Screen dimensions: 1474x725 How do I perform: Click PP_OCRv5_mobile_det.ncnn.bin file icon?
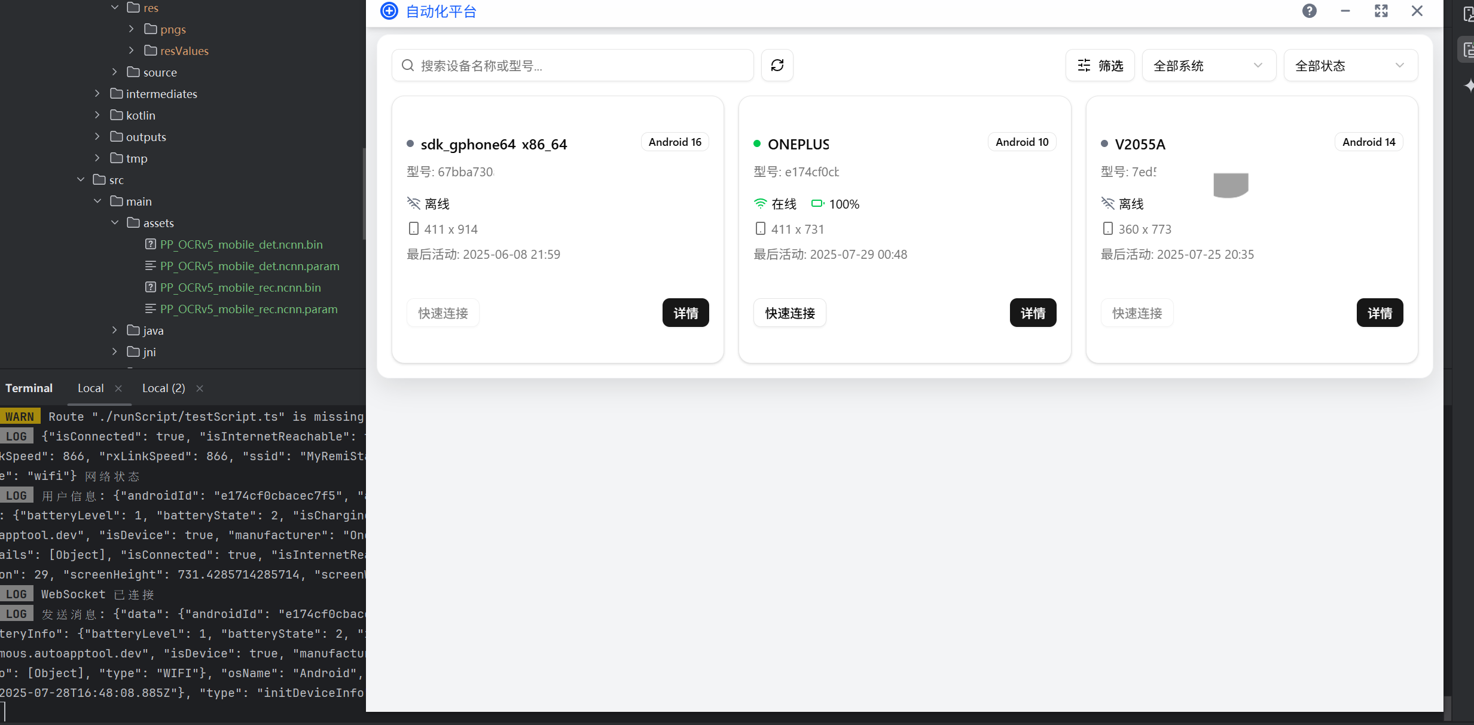151,244
